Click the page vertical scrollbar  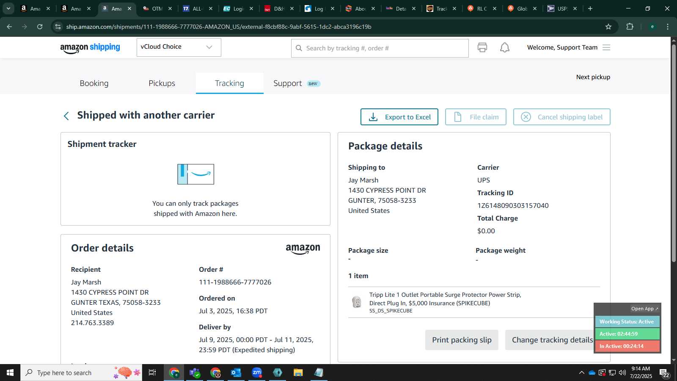click(x=674, y=152)
